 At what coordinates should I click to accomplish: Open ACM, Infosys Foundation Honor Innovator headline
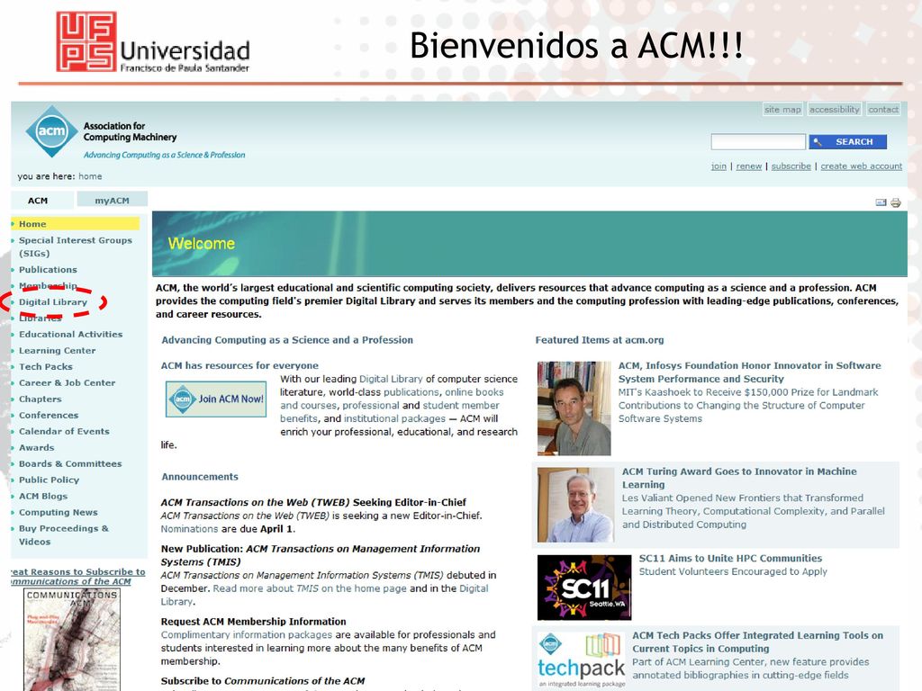[x=749, y=372]
